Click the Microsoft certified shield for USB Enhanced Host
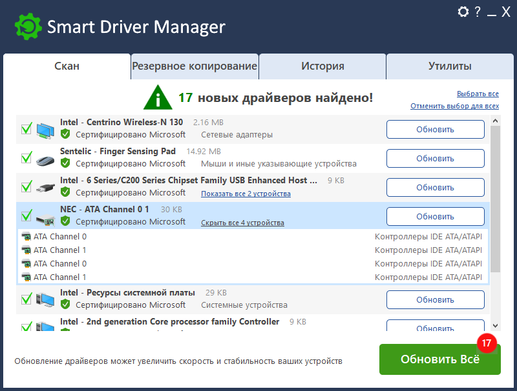Viewport: 517px width, 391px height. (x=65, y=192)
